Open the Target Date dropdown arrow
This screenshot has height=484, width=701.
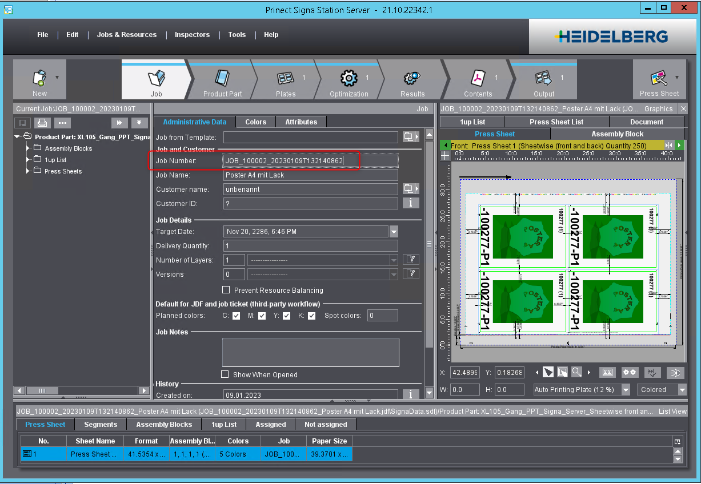click(x=394, y=232)
